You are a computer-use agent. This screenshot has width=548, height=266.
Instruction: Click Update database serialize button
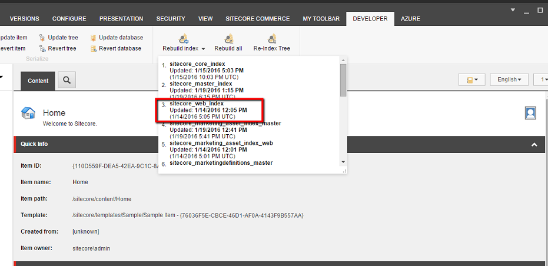(116, 38)
